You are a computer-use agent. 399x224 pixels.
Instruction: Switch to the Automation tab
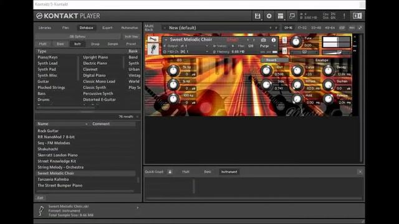tap(130, 27)
